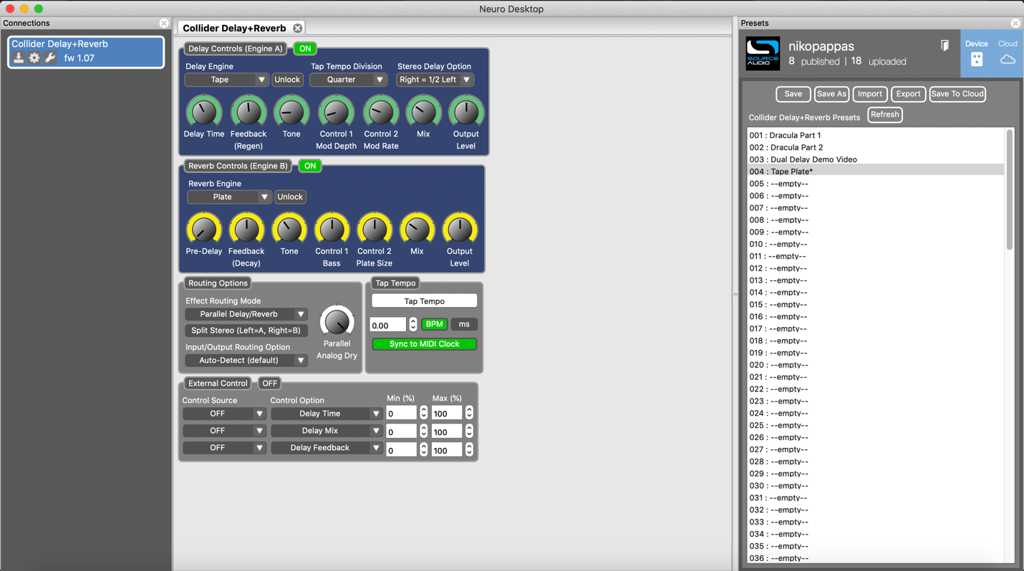Viewport: 1024px width, 571px height.
Task: Click the wrench icon in the Connections device
Action: click(50, 58)
